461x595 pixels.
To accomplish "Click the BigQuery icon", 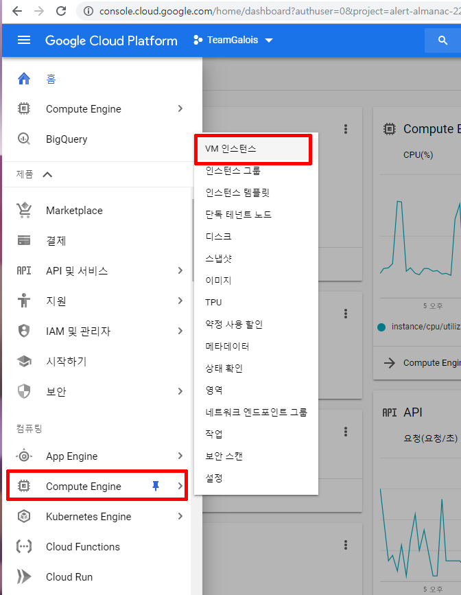I will 24,139.
